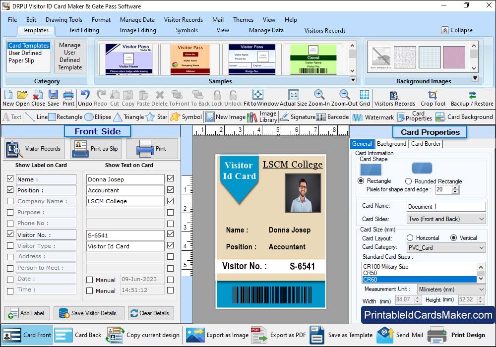Select the Star shape tool
This screenshot has width=496, height=347.
[156, 117]
